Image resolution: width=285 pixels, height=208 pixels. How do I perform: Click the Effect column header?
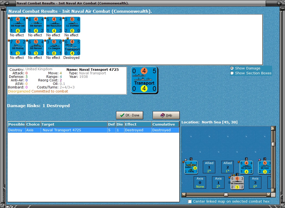(x=138, y=124)
